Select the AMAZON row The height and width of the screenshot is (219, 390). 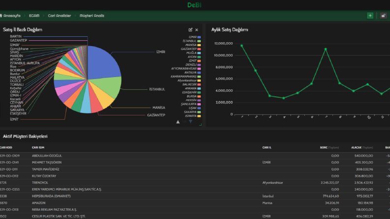coord(195,203)
